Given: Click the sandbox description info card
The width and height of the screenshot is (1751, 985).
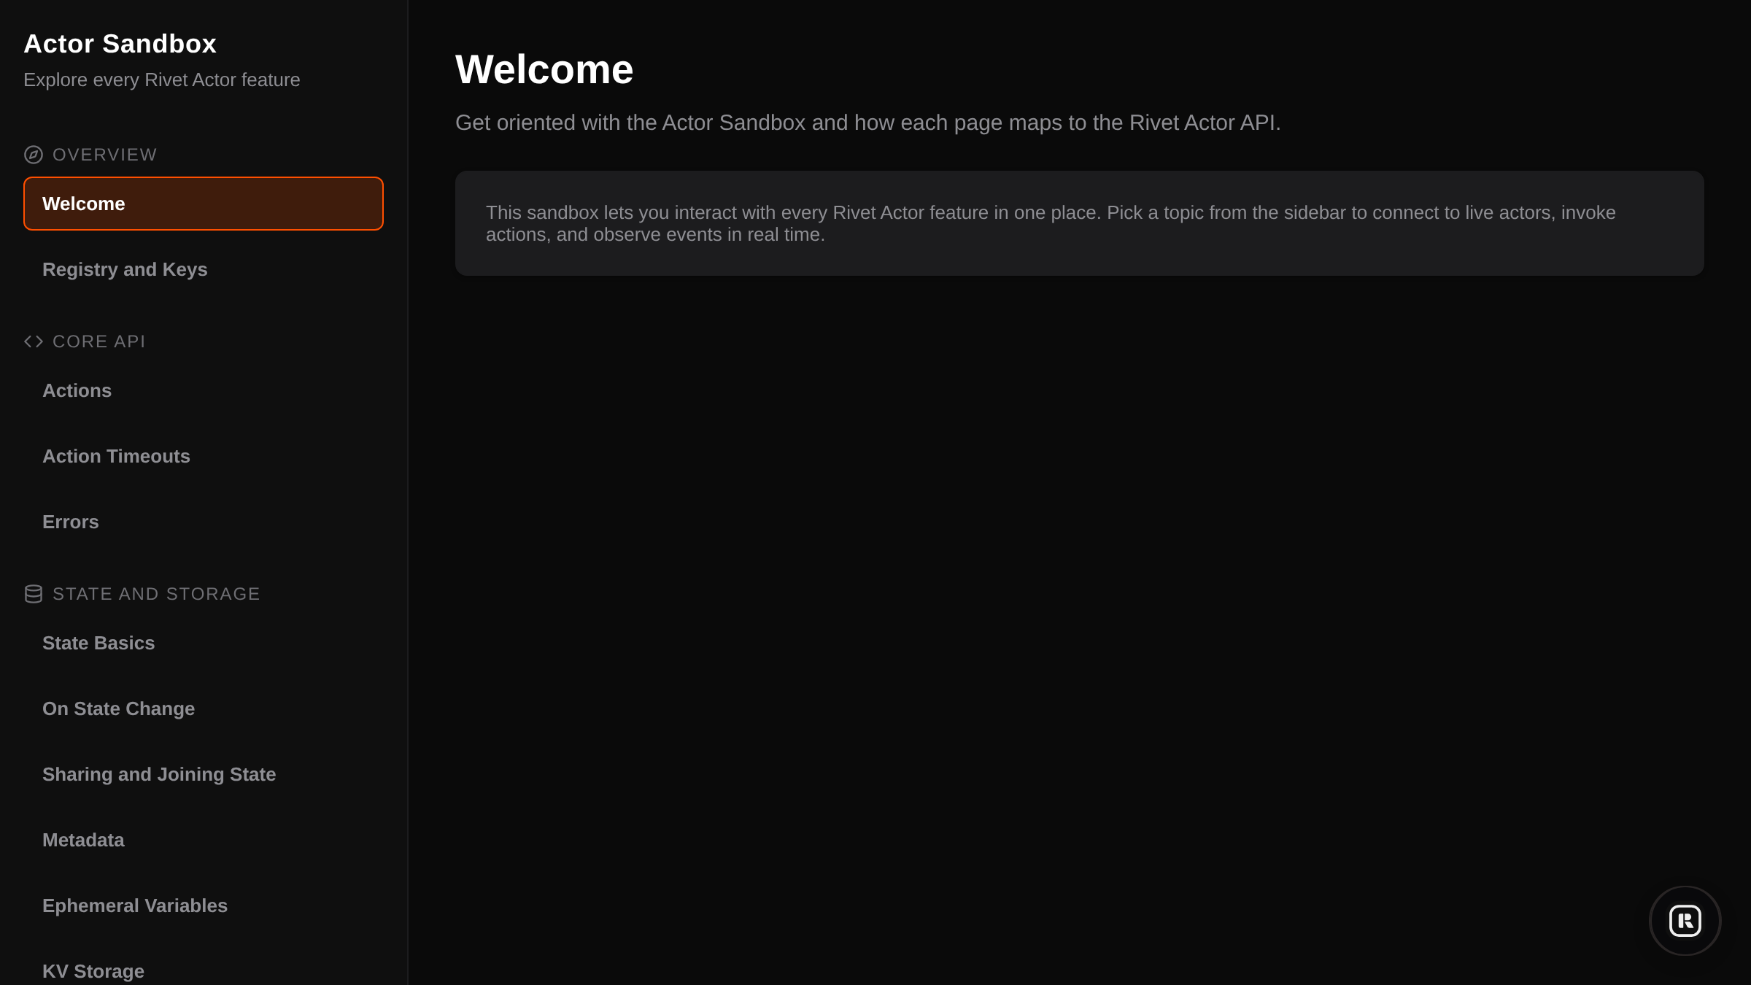Looking at the screenshot, I should tap(1079, 223).
